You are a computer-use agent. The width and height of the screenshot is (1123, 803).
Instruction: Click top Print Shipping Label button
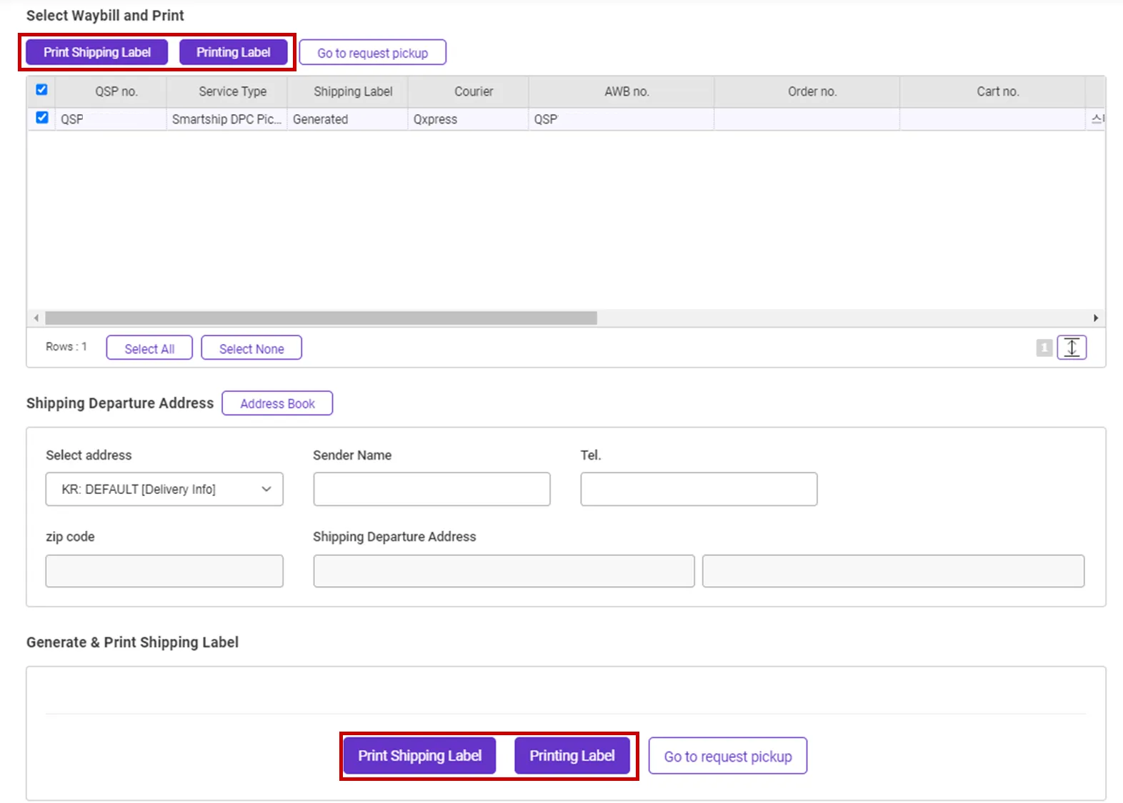[x=97, y=52]
